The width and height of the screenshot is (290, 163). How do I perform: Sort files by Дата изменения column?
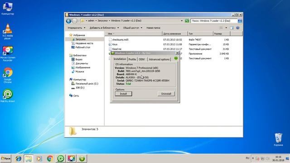tap(175, 34)
